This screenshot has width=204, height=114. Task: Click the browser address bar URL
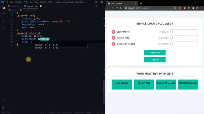[x=139, y=8]
